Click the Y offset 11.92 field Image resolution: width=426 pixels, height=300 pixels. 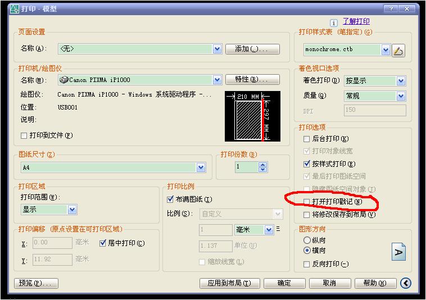click(x=53, y=260)
